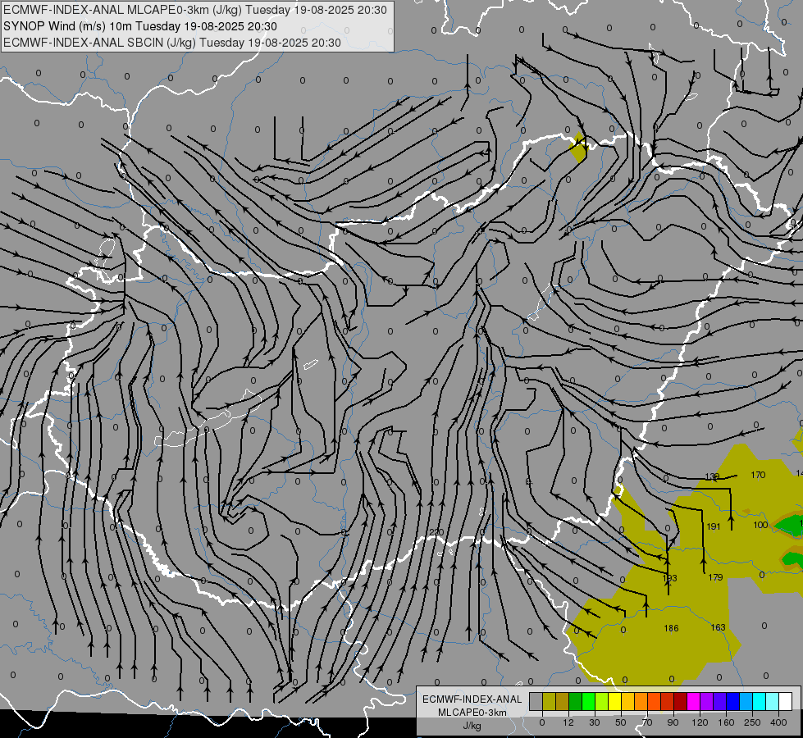Click the SBCIN header line
Screen dimensions: 803x738
172,43
